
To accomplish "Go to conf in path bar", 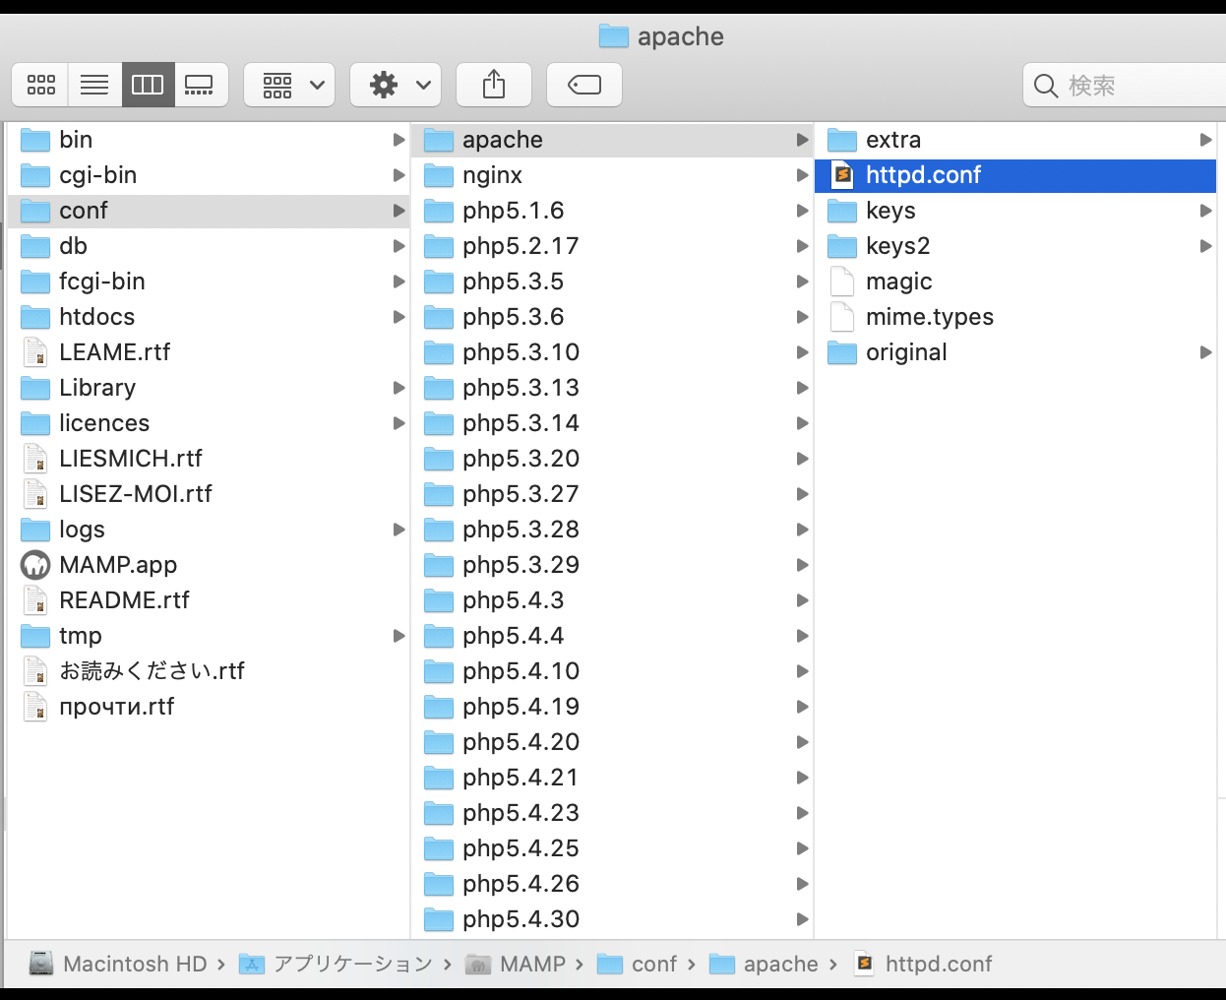I will 638,964.
